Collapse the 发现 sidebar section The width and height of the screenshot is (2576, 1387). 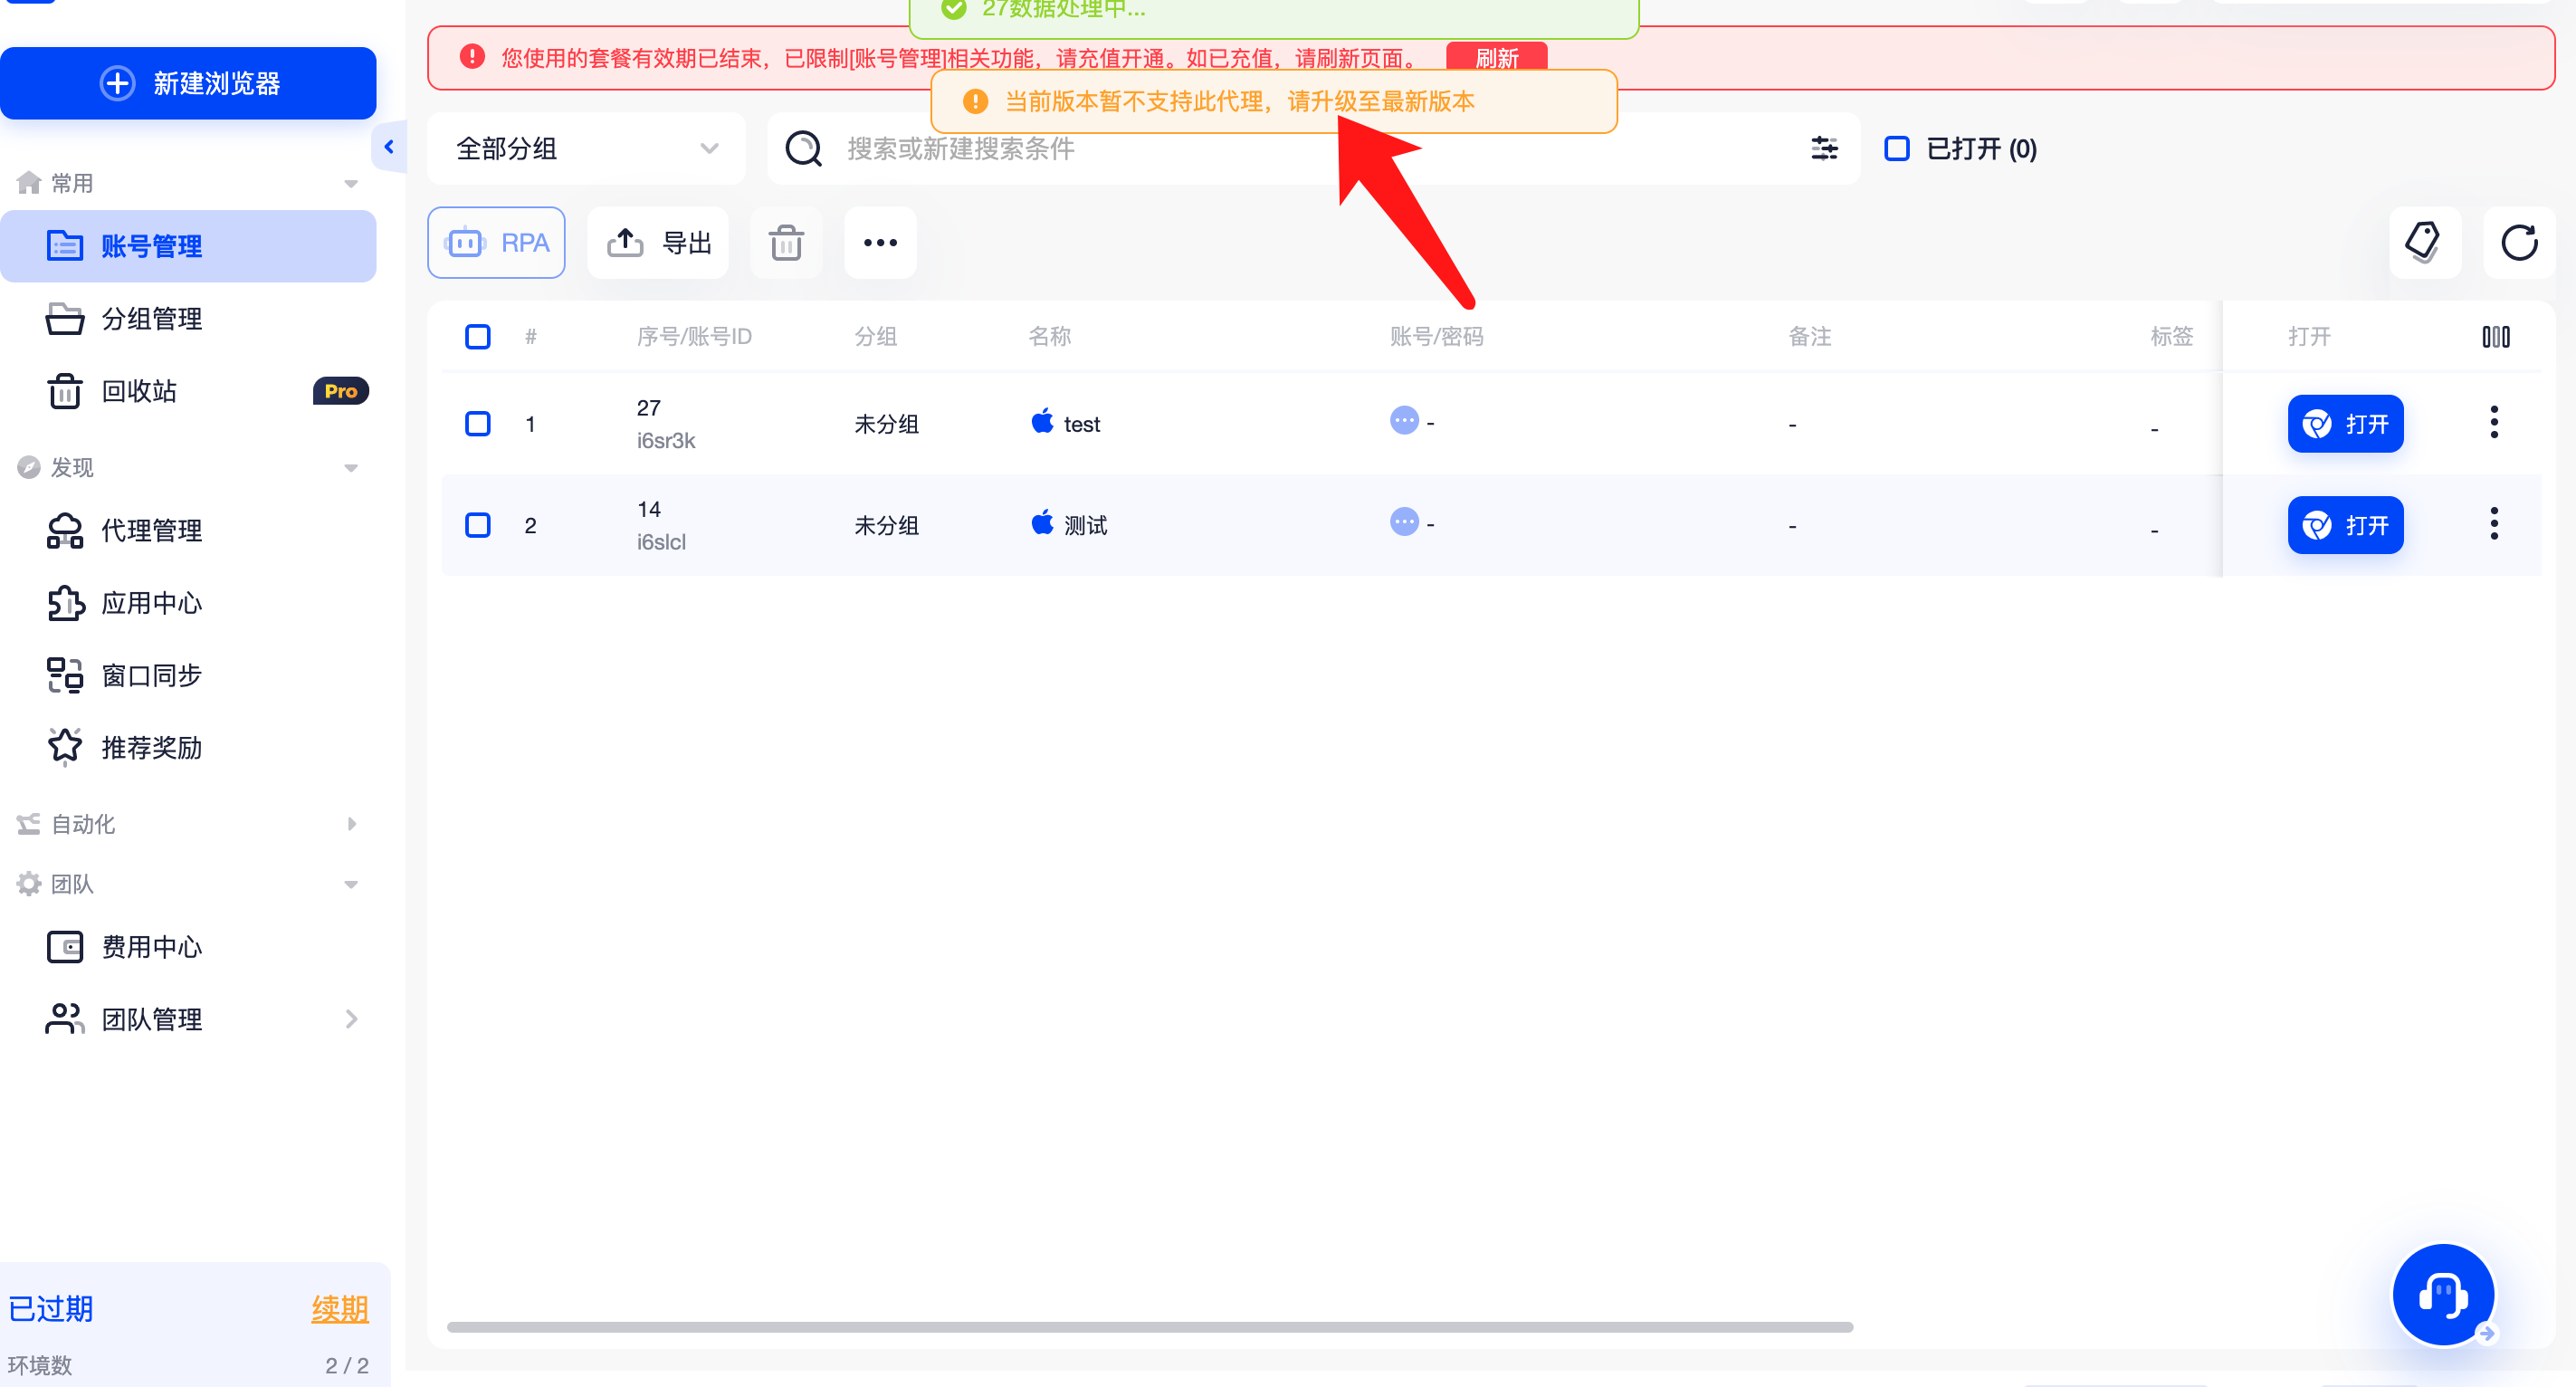pos(350,468)
